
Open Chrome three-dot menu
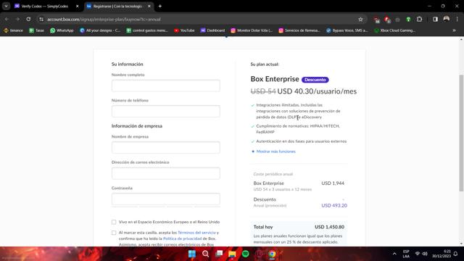[457, 20]
